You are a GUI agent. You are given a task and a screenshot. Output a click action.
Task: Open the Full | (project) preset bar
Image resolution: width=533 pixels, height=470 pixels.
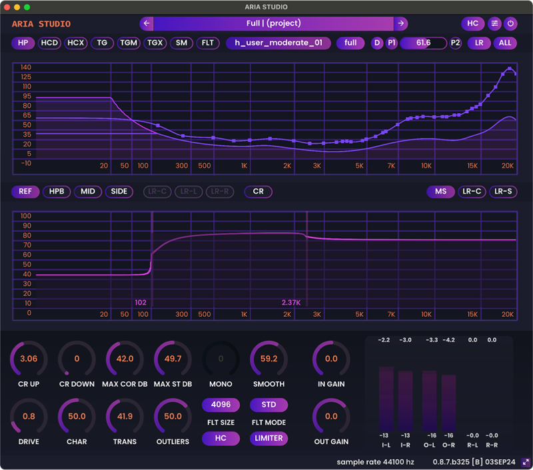(x=274, y=23)
